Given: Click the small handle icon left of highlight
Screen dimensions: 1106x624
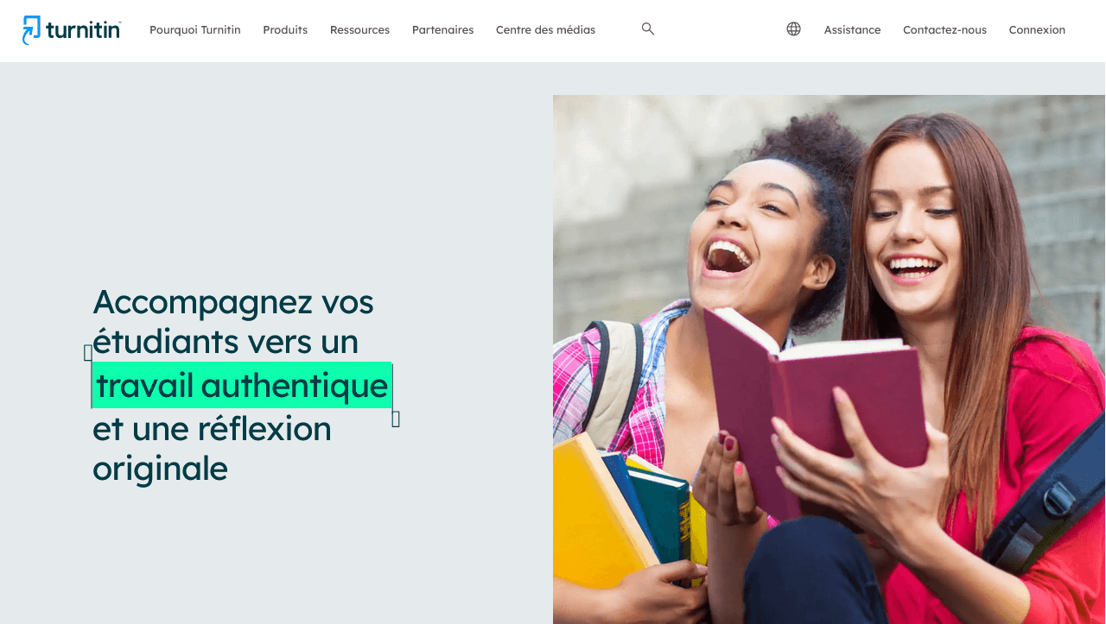Looking at the screenshot, I should tap(88, 352).
